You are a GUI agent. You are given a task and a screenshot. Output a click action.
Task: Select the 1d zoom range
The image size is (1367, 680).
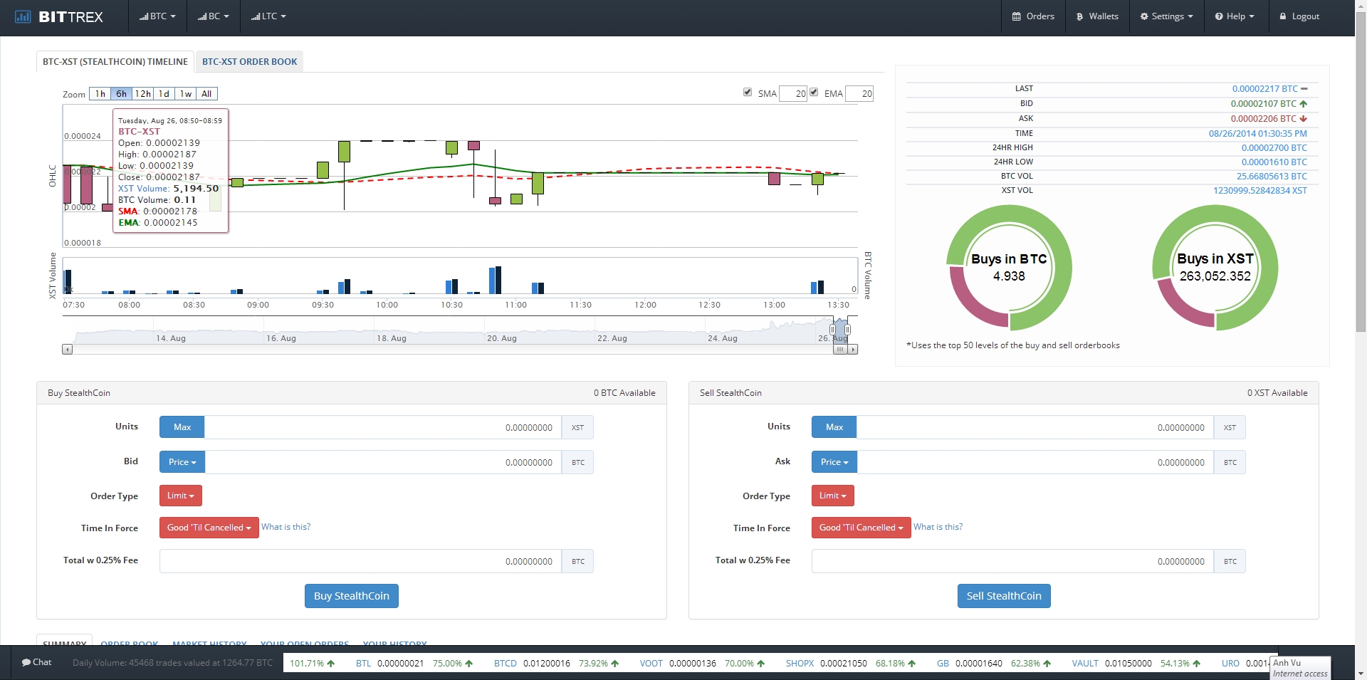(x=164, y=94)
